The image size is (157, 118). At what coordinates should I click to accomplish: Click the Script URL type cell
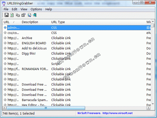55,64
